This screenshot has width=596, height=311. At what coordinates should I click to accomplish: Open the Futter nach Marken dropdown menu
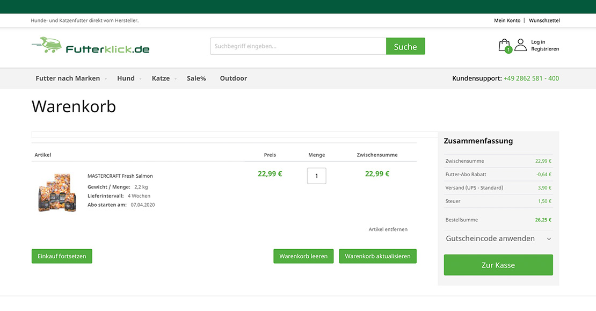click(x=68, y=78)
